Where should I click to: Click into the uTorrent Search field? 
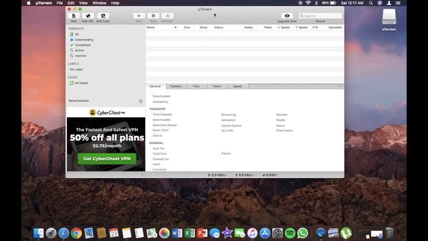320,16
